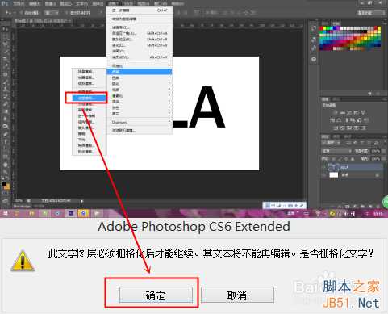Select the Clone Stamp tool

click(5, 89)
